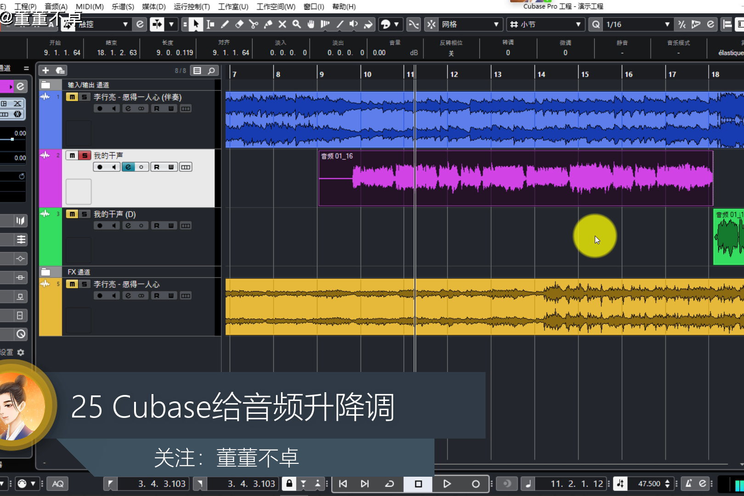Open the 音频(A) menu
744x496 pixels.
pos(56,6)
